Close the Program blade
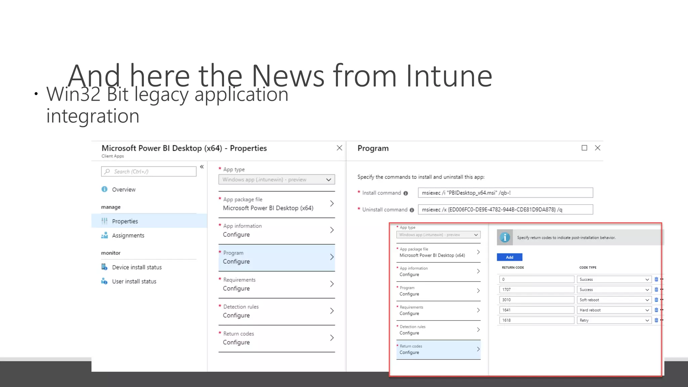The height and width of the screenshot is (387, 688). (x=598, y=148)
